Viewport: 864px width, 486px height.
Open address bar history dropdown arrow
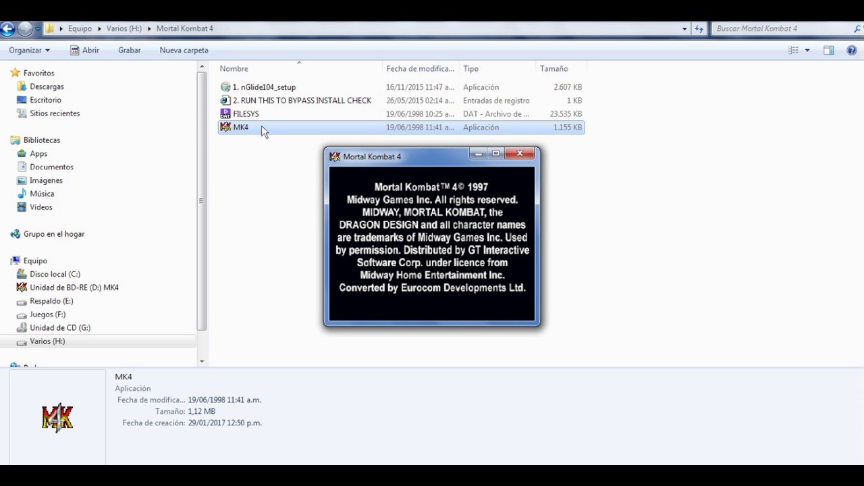[x=684, y=29]
